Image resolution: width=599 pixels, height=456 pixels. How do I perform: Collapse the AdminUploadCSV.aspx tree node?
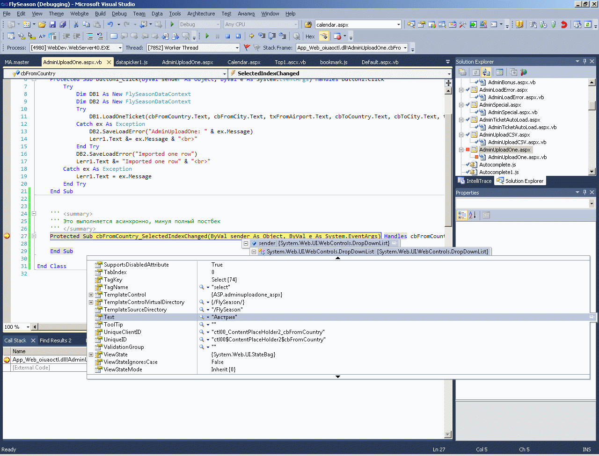(x=461, y=135)
